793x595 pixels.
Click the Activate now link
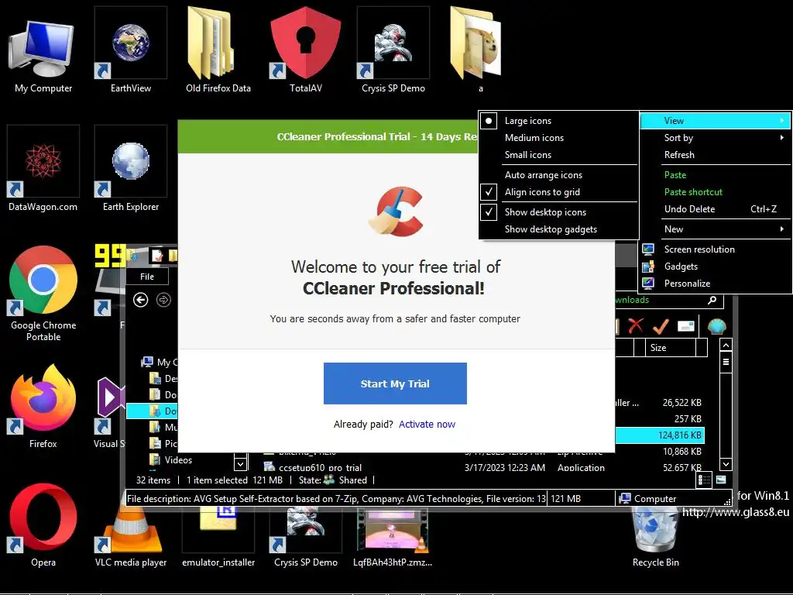pyautogui.click(x=427, y=425)
